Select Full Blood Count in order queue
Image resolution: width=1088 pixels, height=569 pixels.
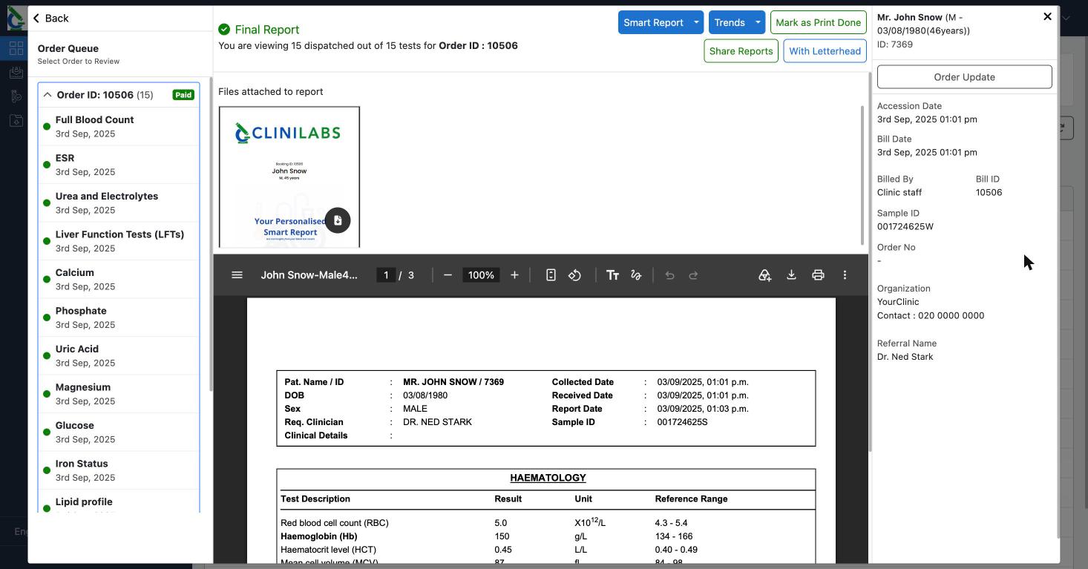pos(119,126)
